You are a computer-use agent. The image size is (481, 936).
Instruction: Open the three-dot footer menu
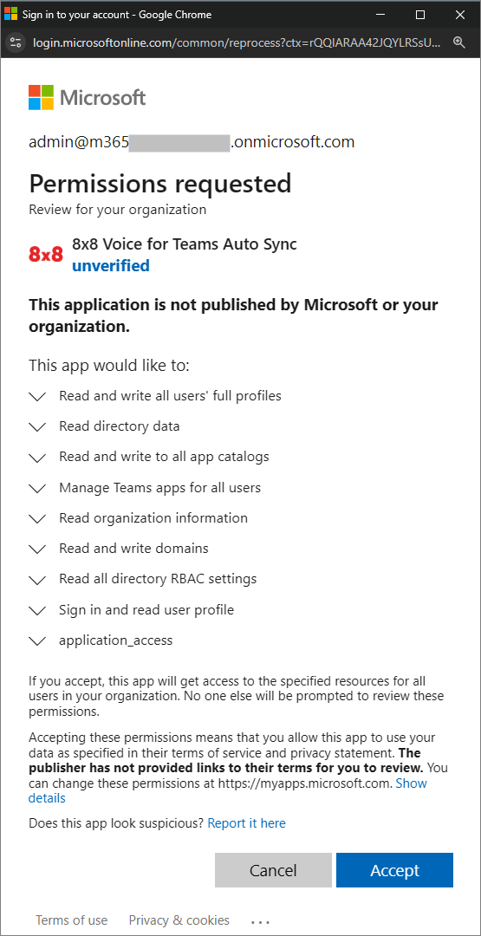click(x=260, y=922)
